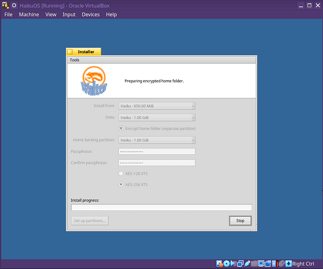The image size is (323, 269).
Task: Open the audio status icon menu
Action: point(233,264)
